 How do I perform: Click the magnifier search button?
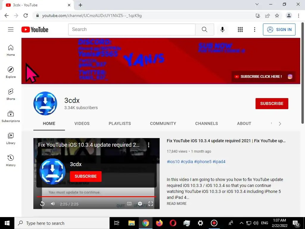204,30
